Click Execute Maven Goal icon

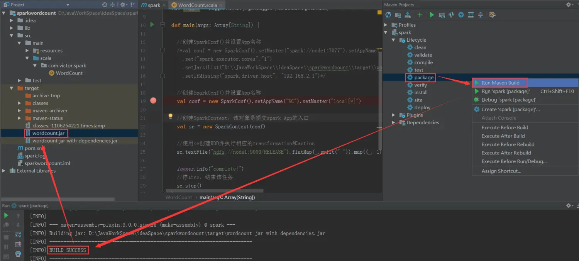pyautogui.click(x=442, y=15)
